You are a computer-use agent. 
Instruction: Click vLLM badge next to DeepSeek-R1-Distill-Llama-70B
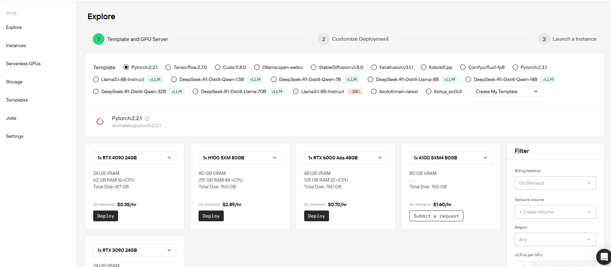(x=277, y=91)
